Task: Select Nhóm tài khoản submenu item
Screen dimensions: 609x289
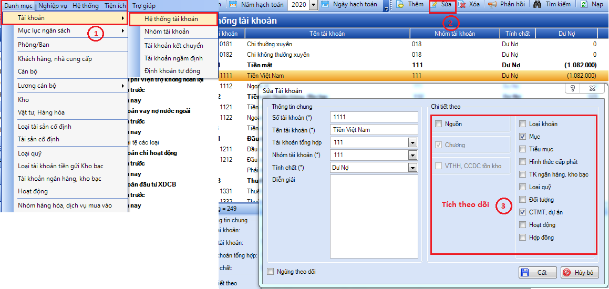Action: [x=173, y=32]
